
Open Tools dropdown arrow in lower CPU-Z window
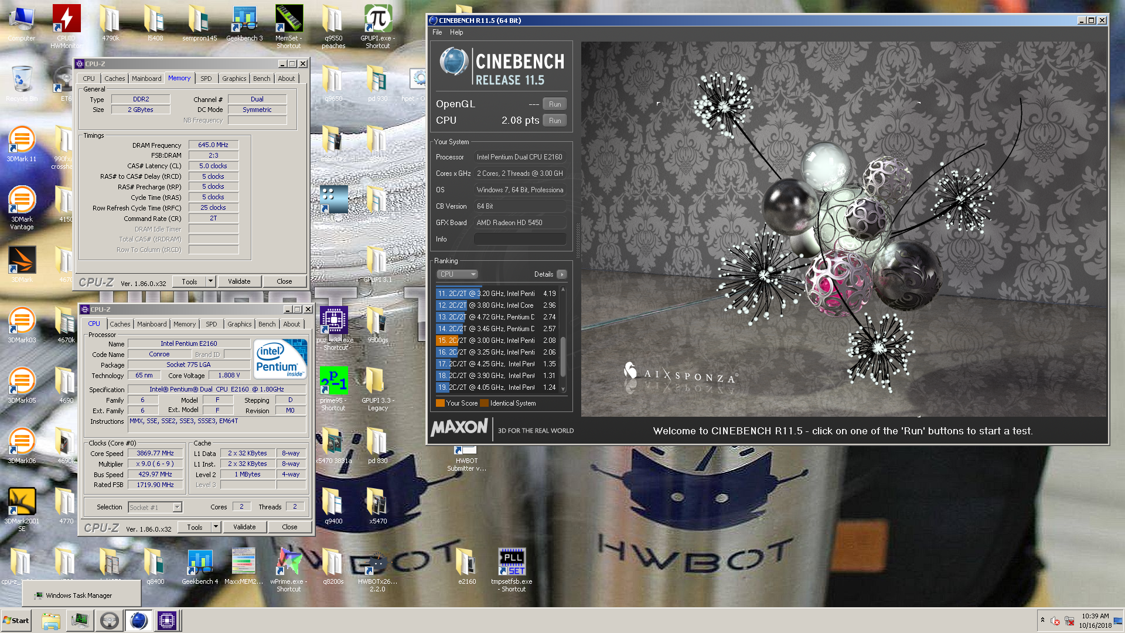216,527
